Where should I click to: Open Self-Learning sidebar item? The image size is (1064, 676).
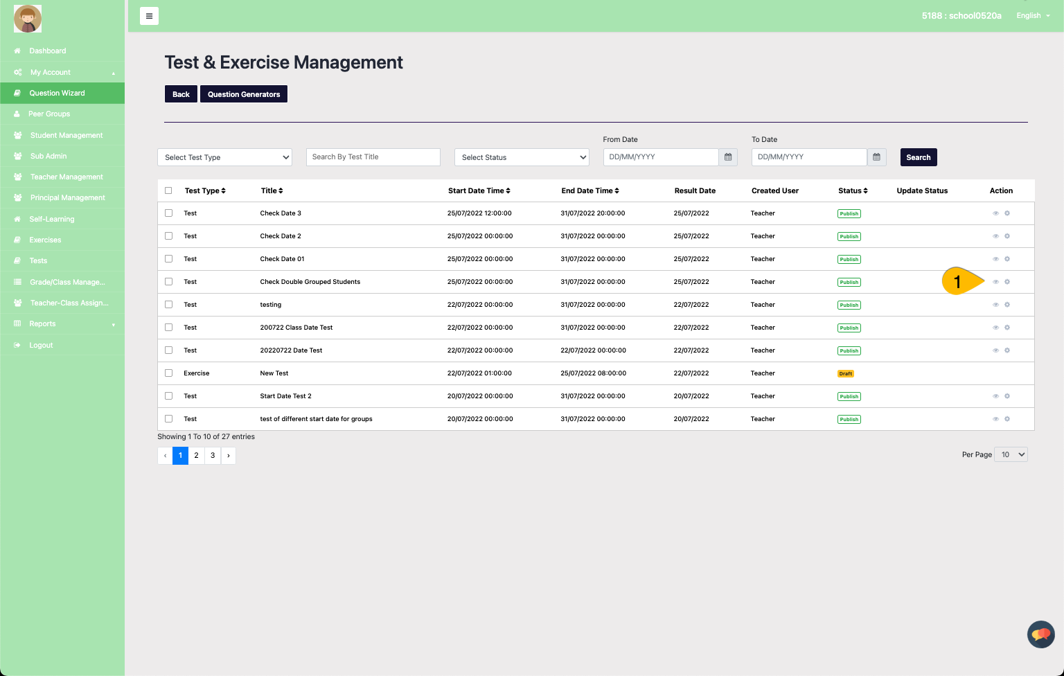click(x=62, y=219)
